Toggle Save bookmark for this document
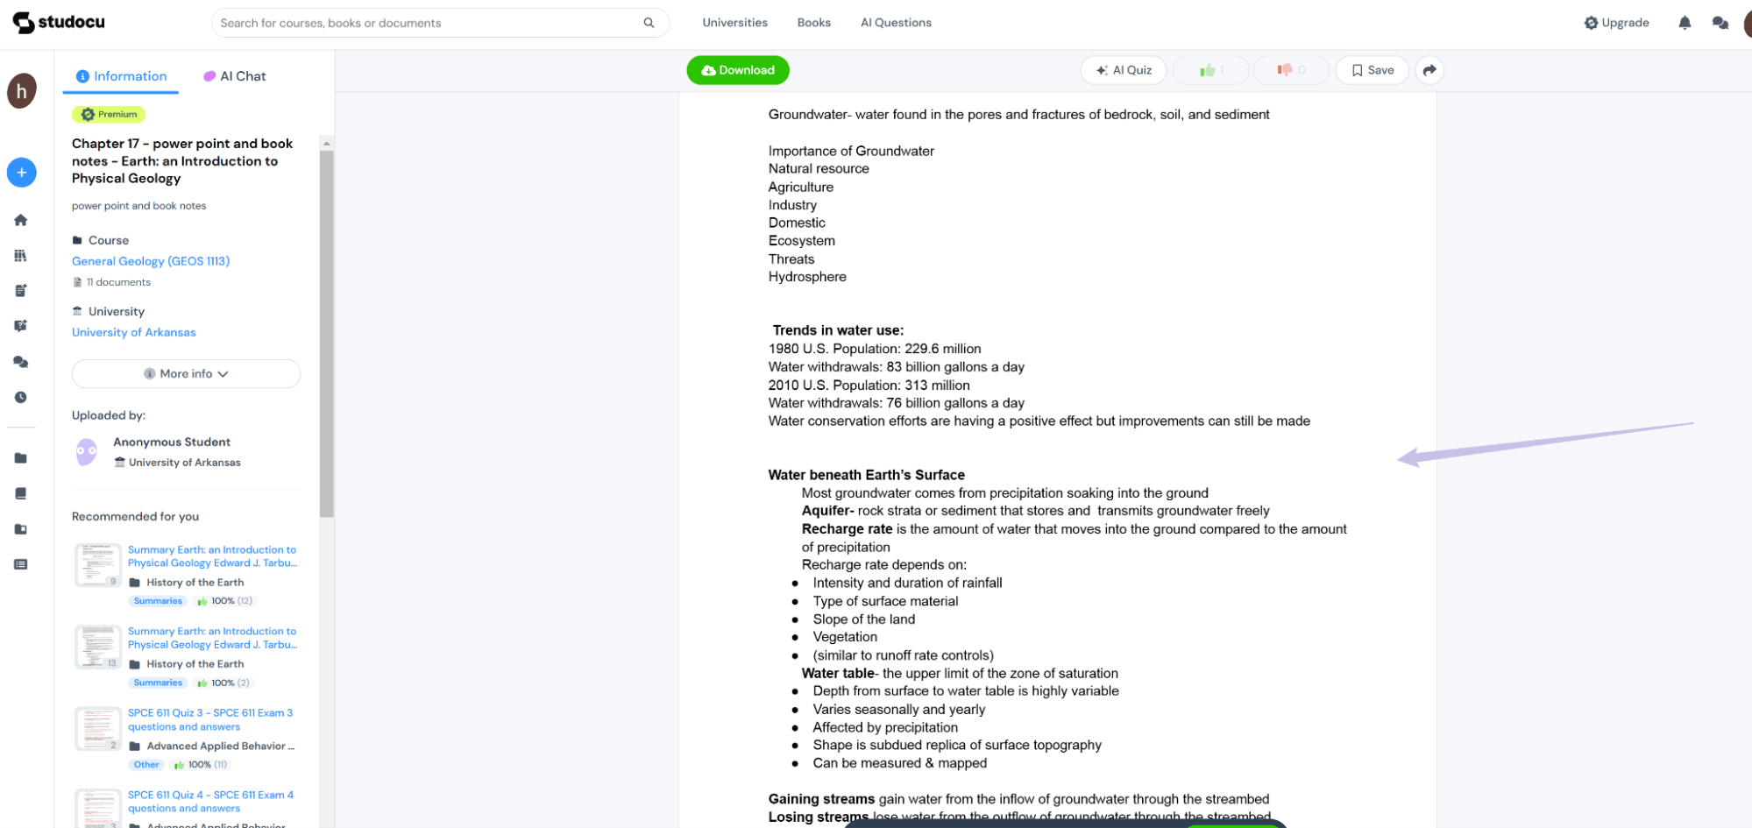 1372,70
